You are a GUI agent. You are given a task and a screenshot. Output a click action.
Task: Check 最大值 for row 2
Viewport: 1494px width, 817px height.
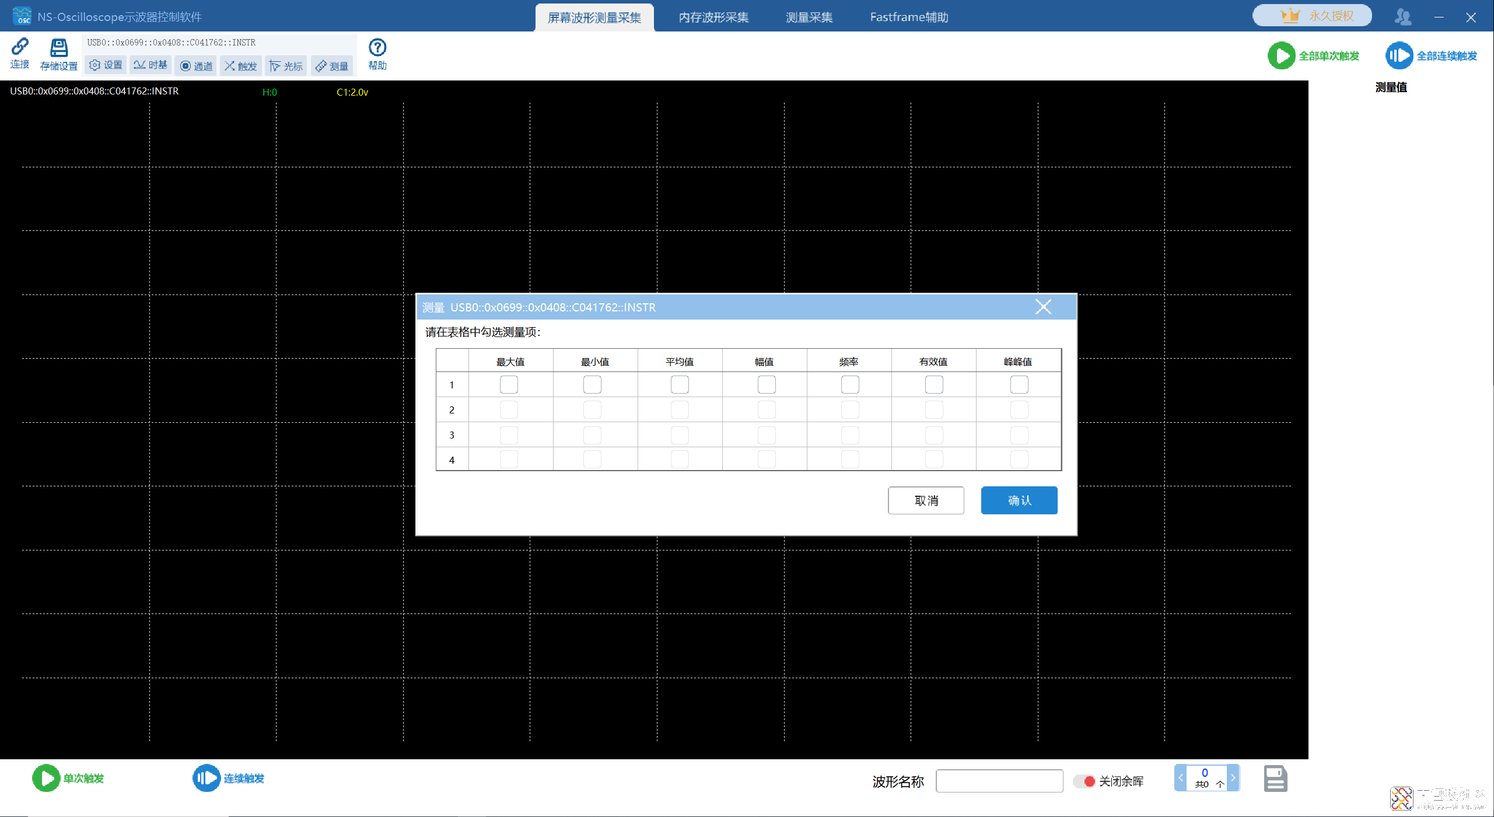[x=509, y=410]
